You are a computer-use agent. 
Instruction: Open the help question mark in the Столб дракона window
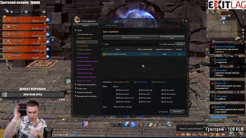[183, 21]
